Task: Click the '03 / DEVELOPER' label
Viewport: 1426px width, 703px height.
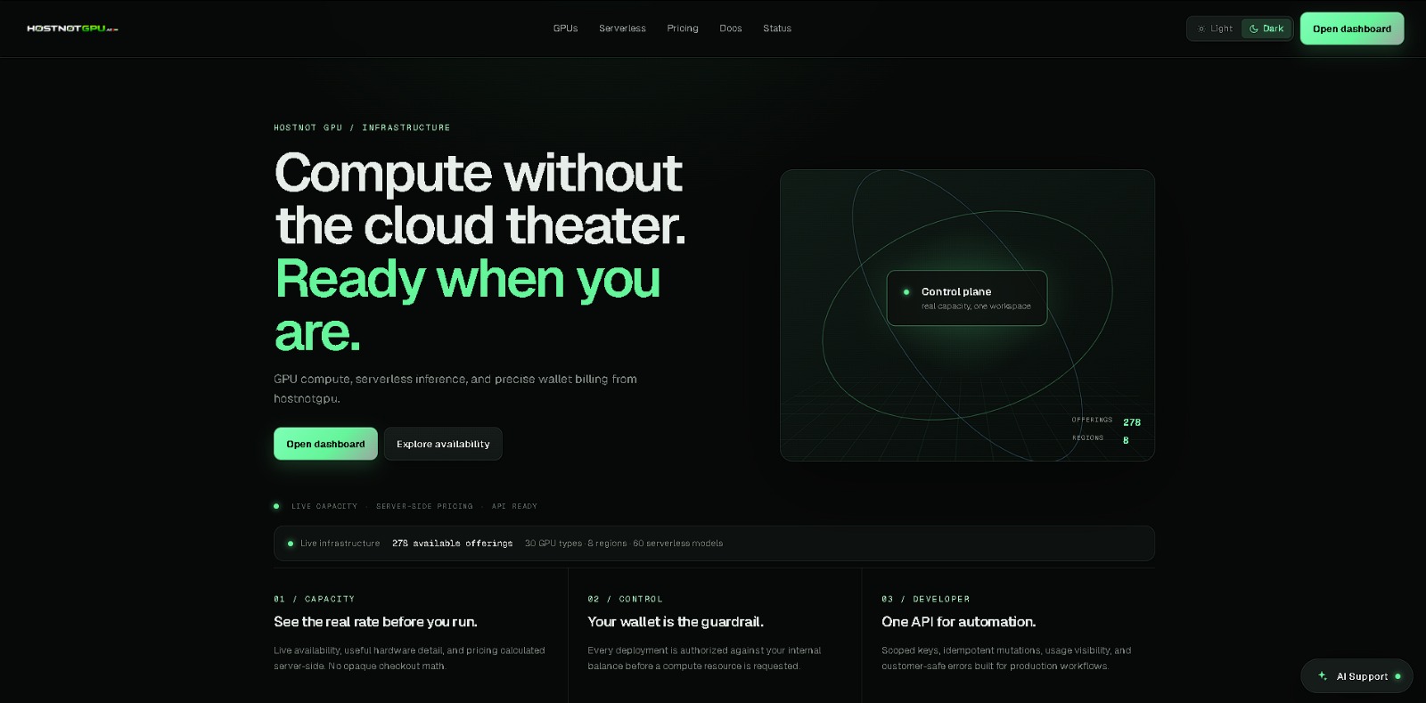Action: [925, 599]
